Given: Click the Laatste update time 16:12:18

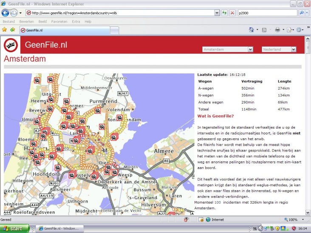Looking at the screenshot, I should 237,75.
